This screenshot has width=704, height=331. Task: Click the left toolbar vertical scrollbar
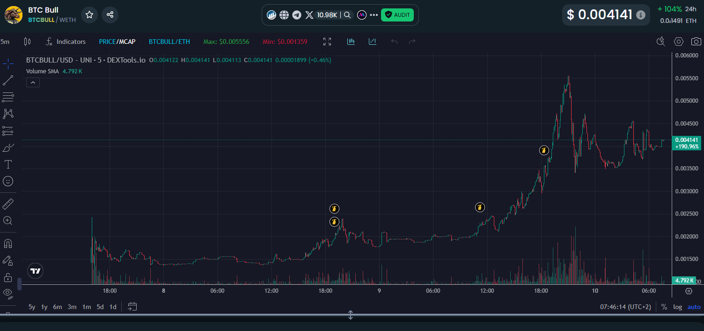[x=19, y=284]
